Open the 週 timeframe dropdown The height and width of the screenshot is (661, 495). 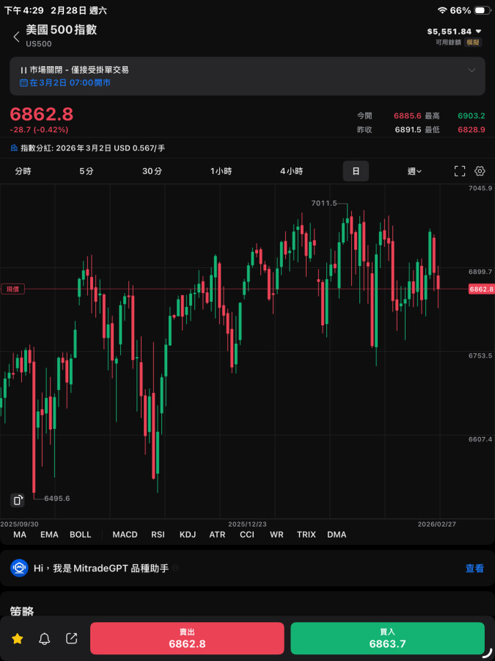[x=414, y=171]
